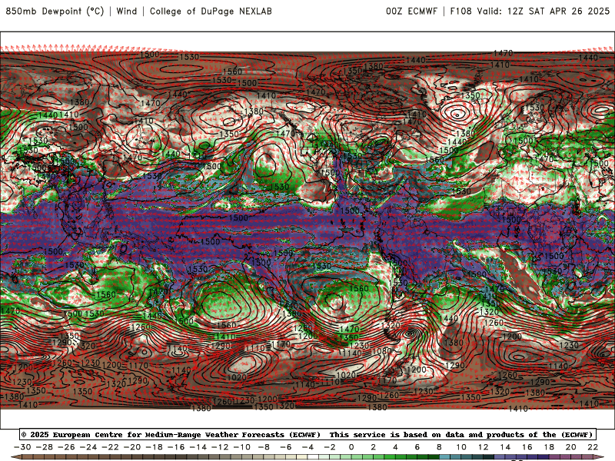Viewport: 615px width, 461px height.
Task: Click the '00Z ECMWF' model run label
Action: [x=411, y=11]
